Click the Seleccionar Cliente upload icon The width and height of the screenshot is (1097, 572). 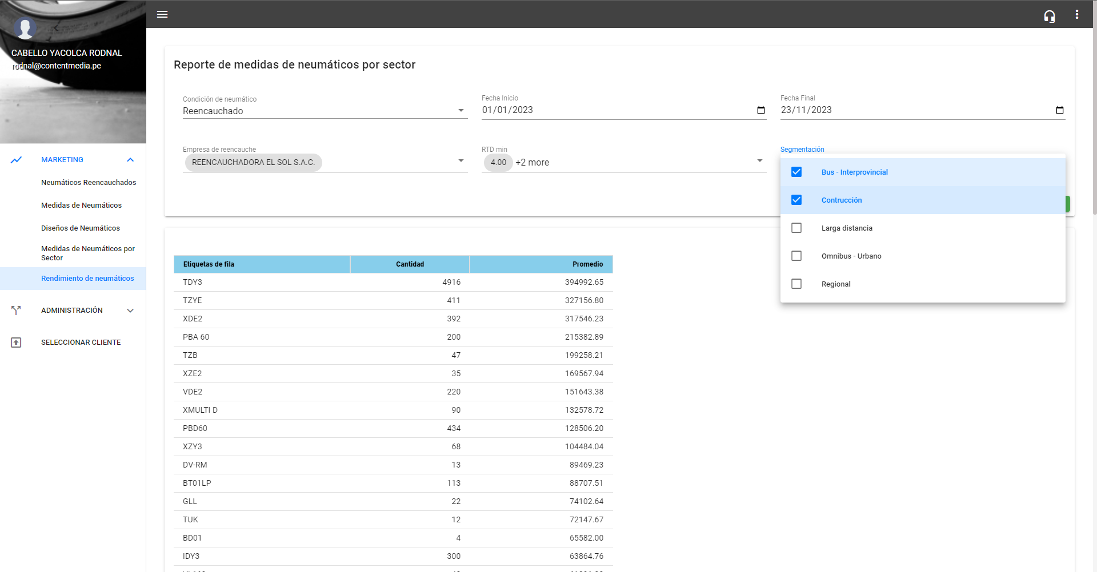(x=16, y=343)
